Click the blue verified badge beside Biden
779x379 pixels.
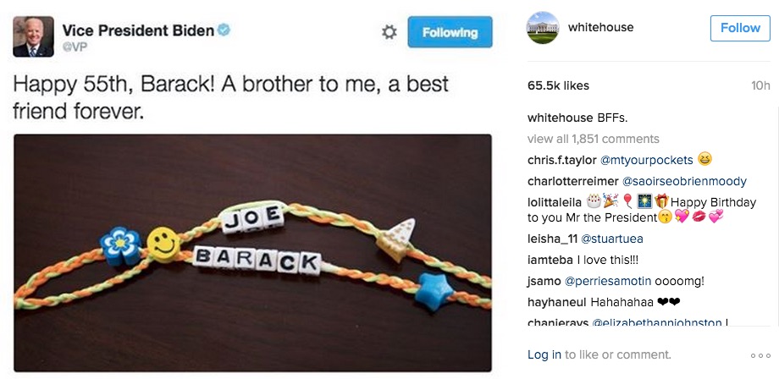(x=224, y=30)
